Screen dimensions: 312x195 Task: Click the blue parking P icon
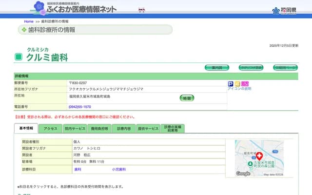pos(231,84)
